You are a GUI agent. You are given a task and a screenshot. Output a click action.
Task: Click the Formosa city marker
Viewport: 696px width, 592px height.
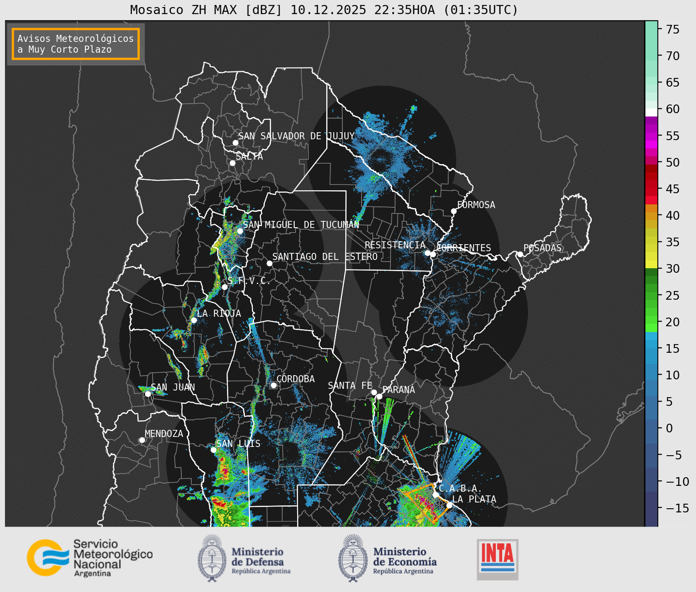454,211
